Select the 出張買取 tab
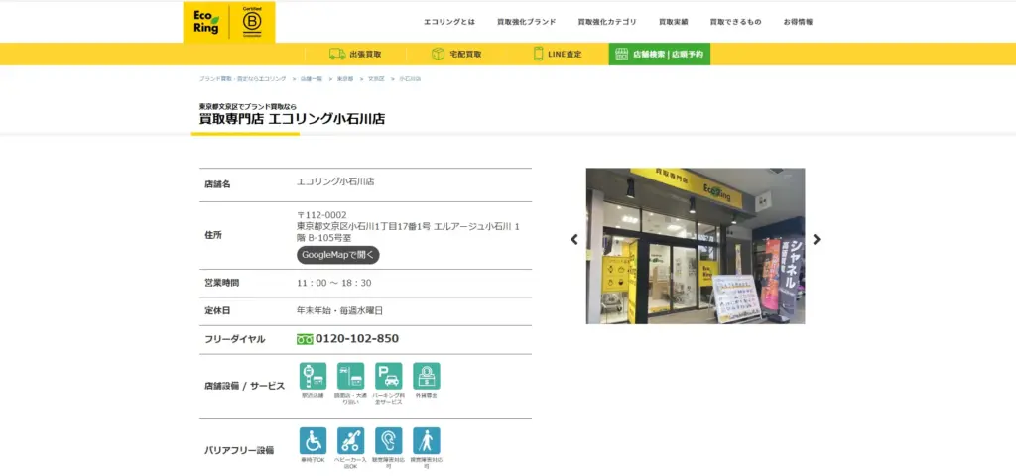 pyautogui.click(x=355, y=54)
